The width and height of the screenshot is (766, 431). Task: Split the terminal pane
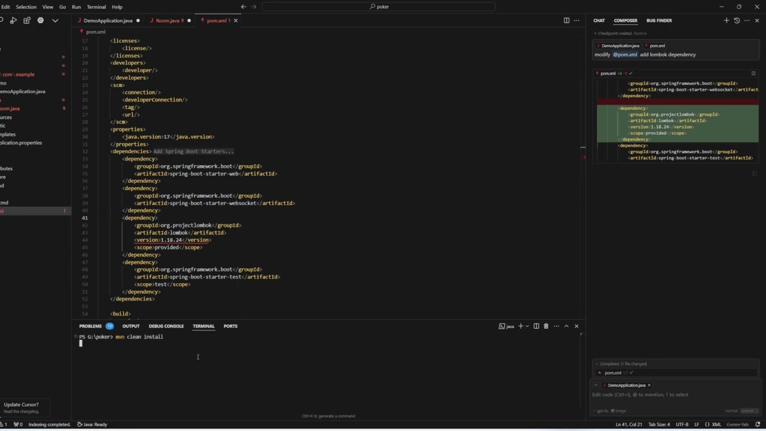point(536,326)
